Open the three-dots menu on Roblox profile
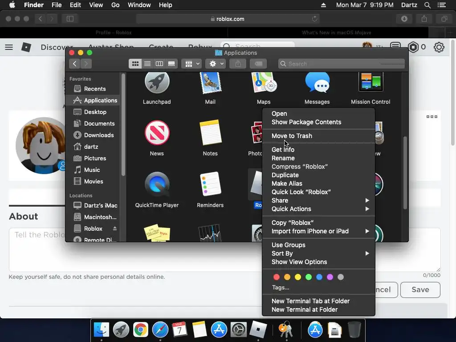The width and height of the screenshot is (456, 342). coord(432,117)
